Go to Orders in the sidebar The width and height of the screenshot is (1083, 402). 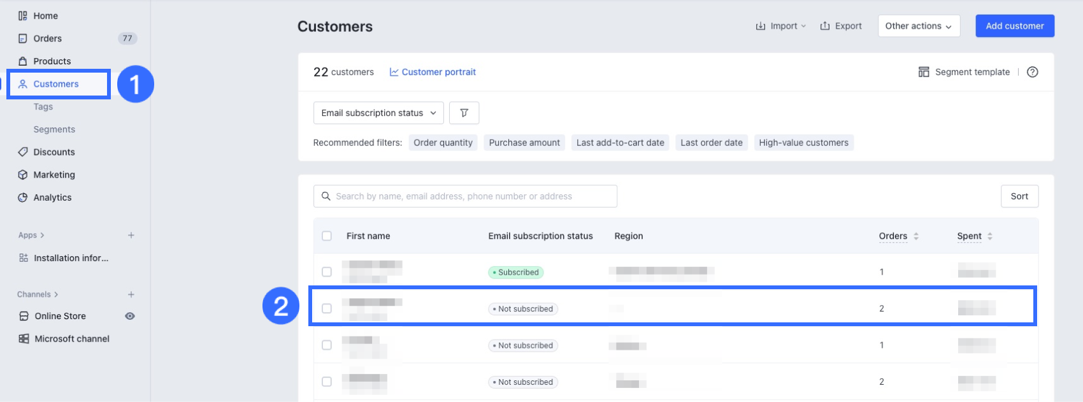click(47, 38)
